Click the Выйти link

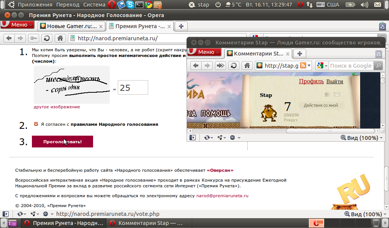point(335,81)
